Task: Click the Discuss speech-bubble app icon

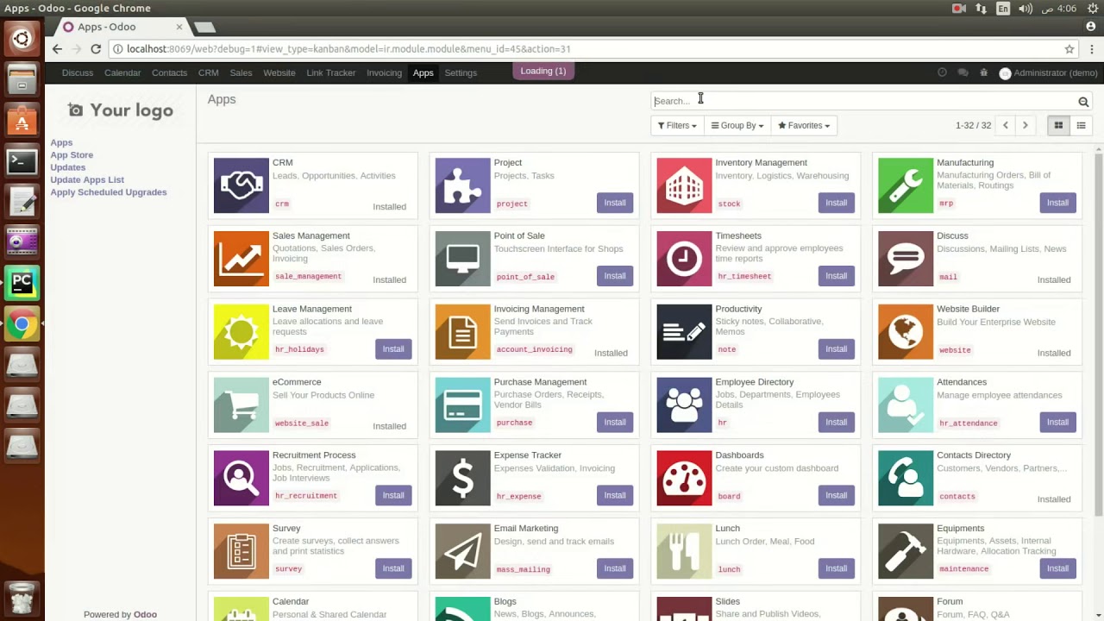Action: pos(906,259)
